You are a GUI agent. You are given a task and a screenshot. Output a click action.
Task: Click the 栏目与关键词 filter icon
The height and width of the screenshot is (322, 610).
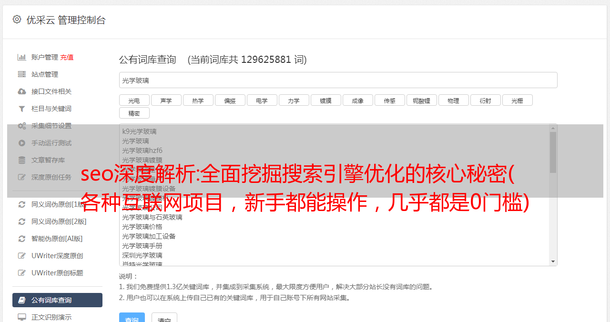[21, 109]
